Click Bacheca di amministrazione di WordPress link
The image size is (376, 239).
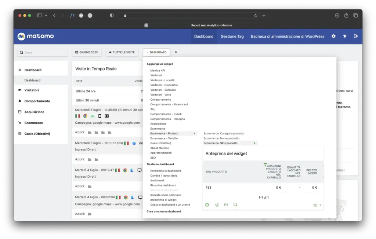click(x=287, y=36)
